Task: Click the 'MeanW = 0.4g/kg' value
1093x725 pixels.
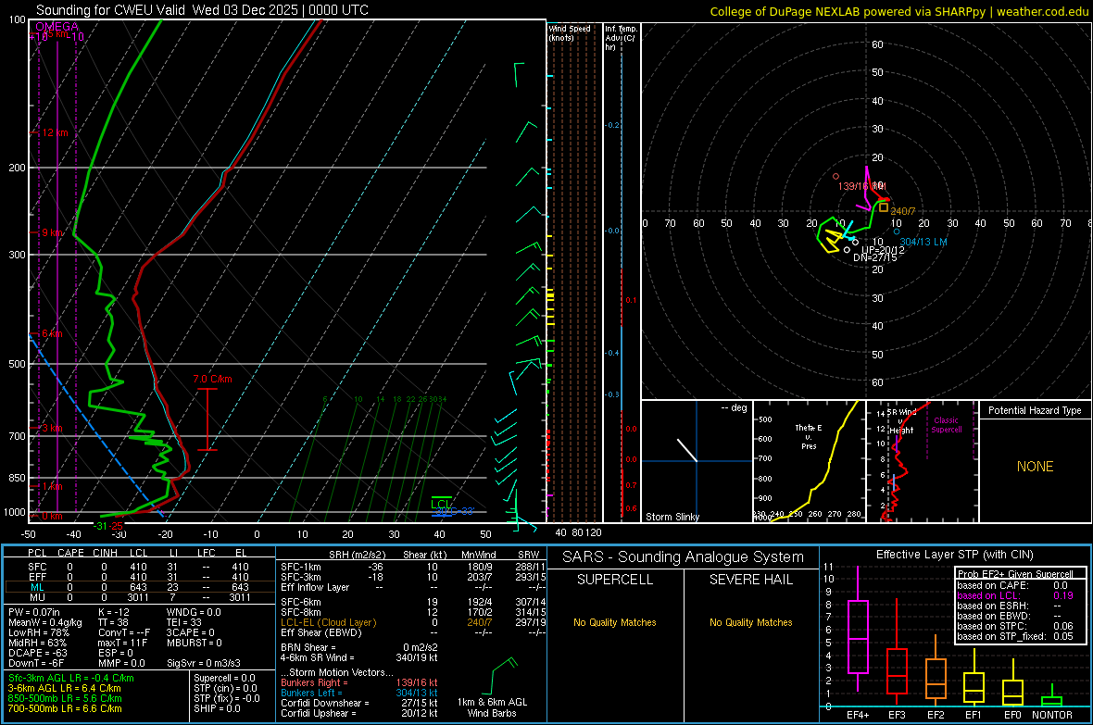Action: tap(44, 622)
